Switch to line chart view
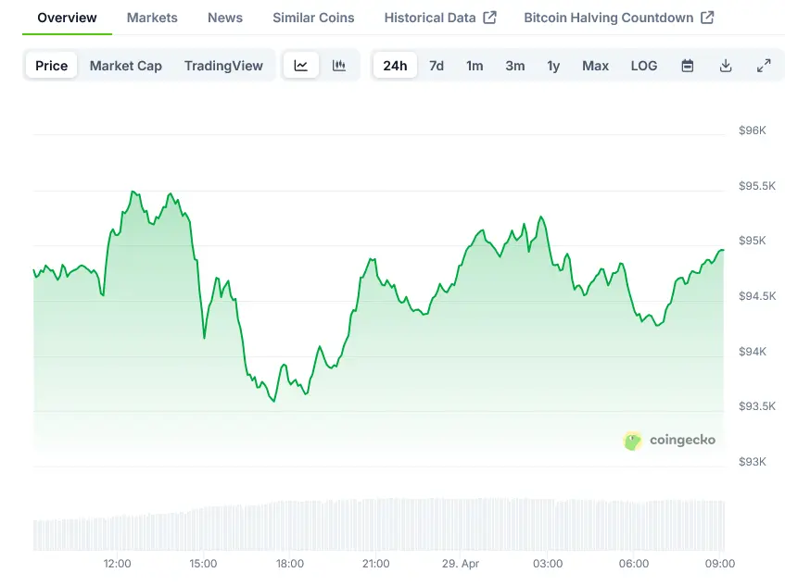 301,66
